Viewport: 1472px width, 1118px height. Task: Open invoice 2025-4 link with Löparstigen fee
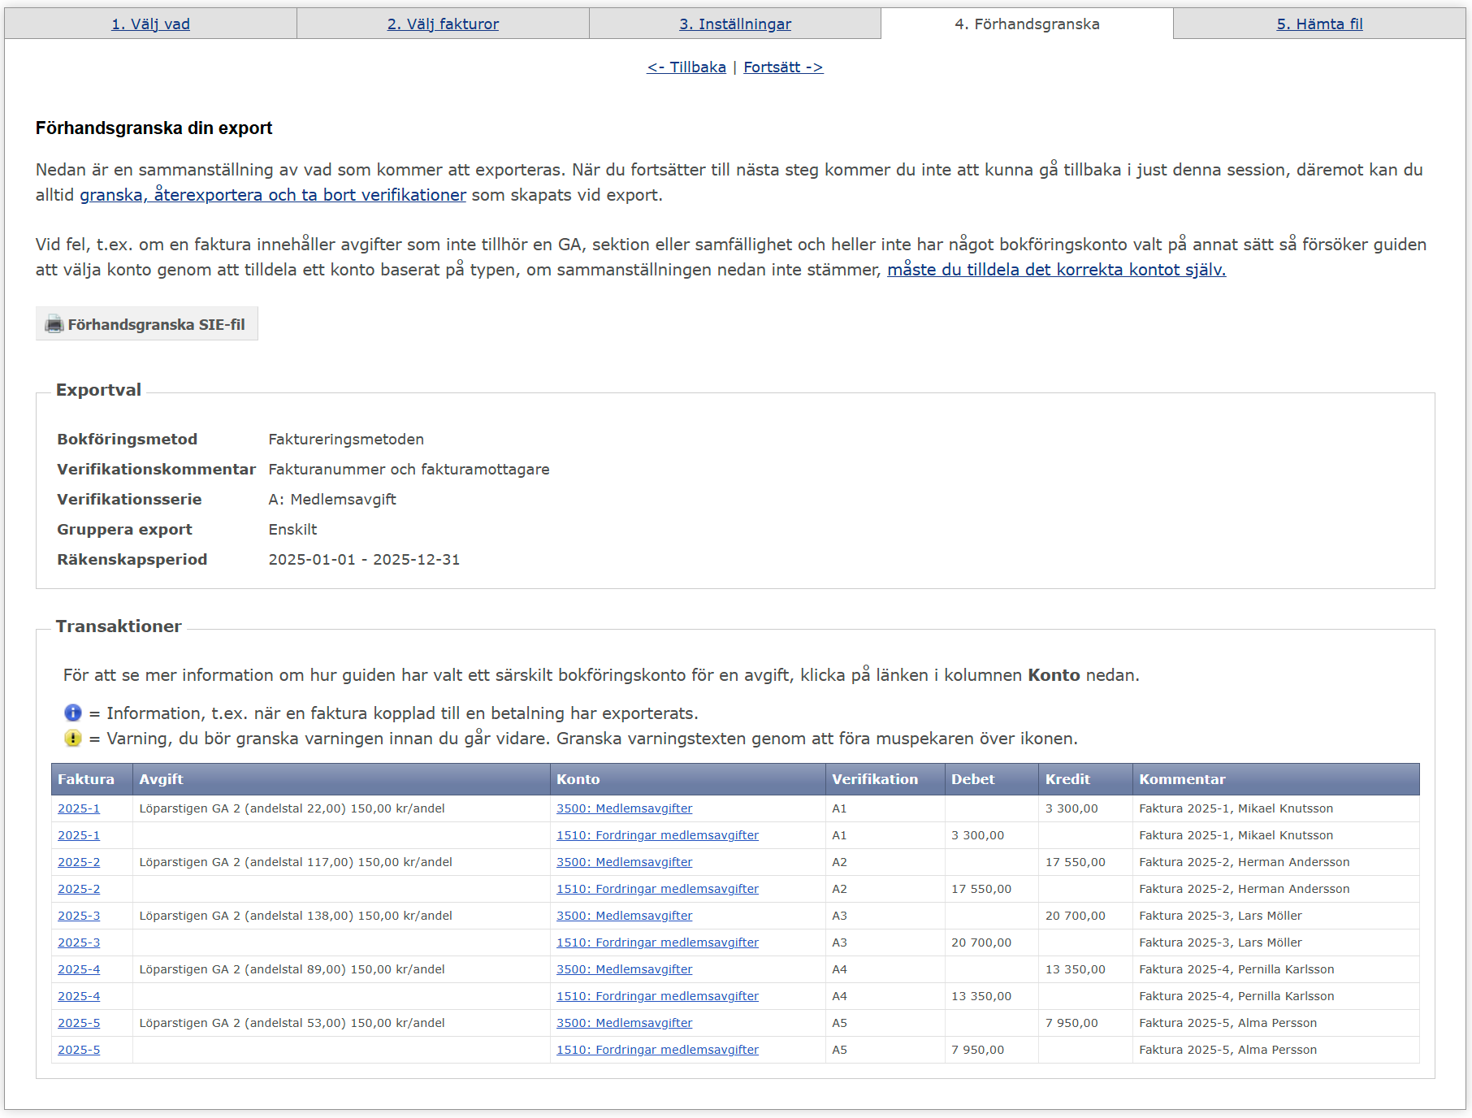79,969
